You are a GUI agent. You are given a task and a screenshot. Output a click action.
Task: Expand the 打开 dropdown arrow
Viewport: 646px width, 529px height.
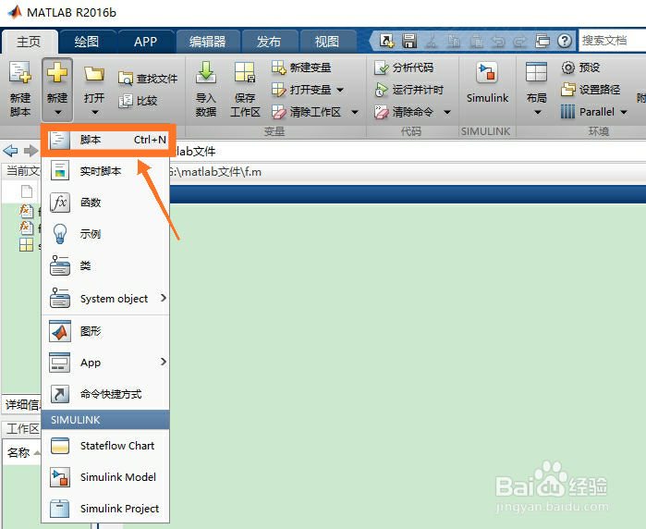coord(95,112)
